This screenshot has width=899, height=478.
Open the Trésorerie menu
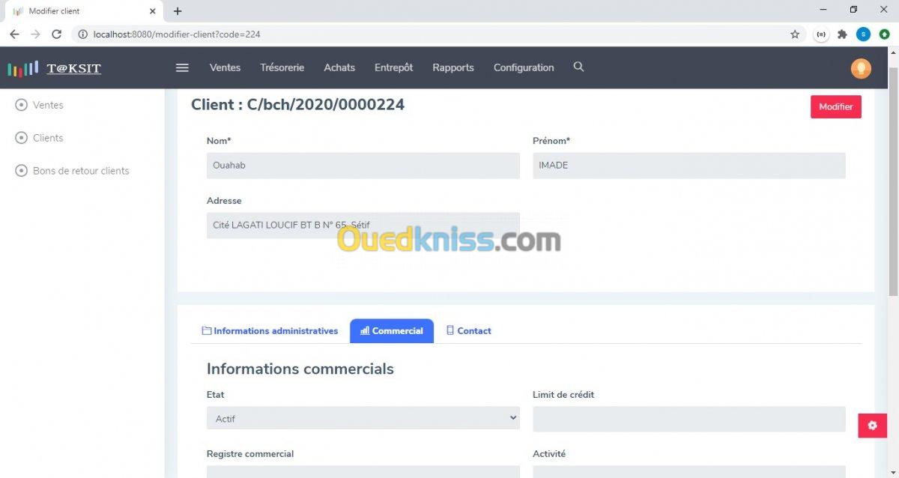[282, 67]
